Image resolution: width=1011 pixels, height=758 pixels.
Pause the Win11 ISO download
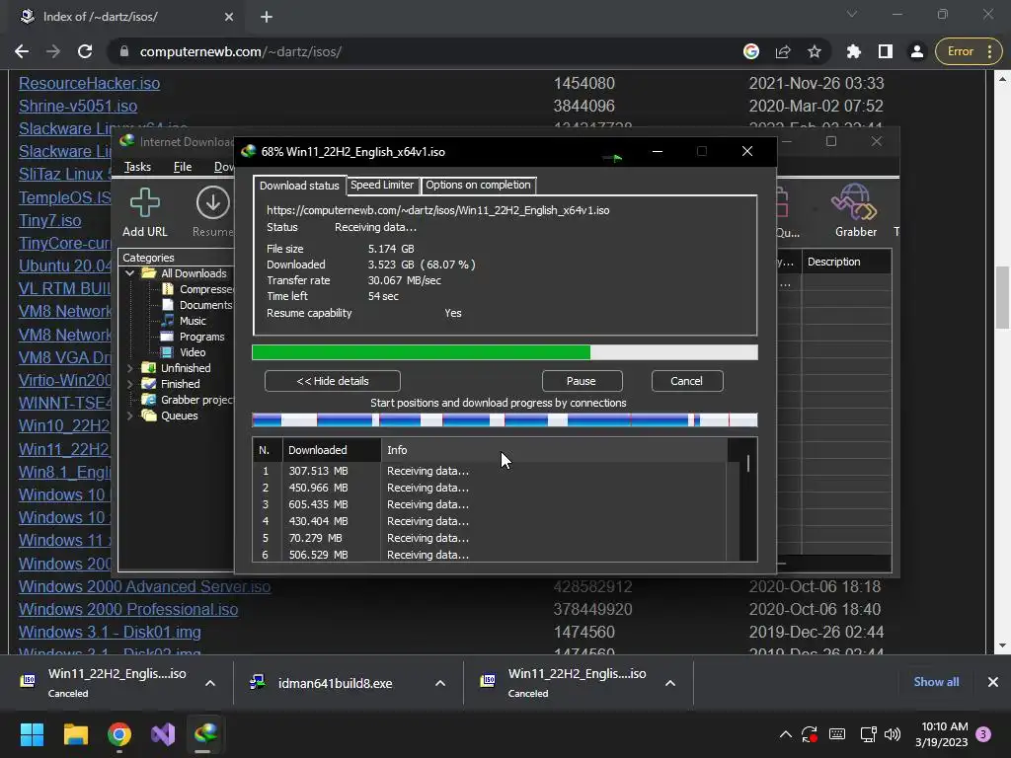[582, 381]
